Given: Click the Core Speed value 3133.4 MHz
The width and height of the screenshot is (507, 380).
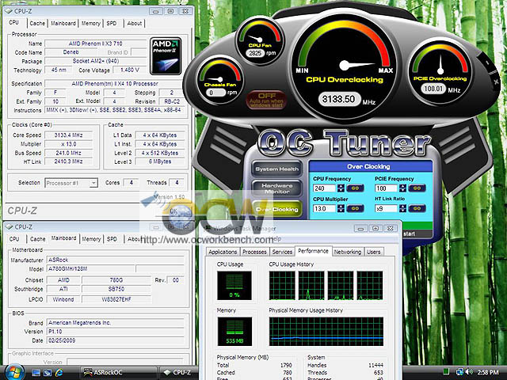Looking at the screenshot, I should click(68, 135).
